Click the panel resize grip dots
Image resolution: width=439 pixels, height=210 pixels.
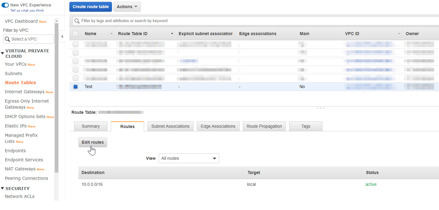321,108
